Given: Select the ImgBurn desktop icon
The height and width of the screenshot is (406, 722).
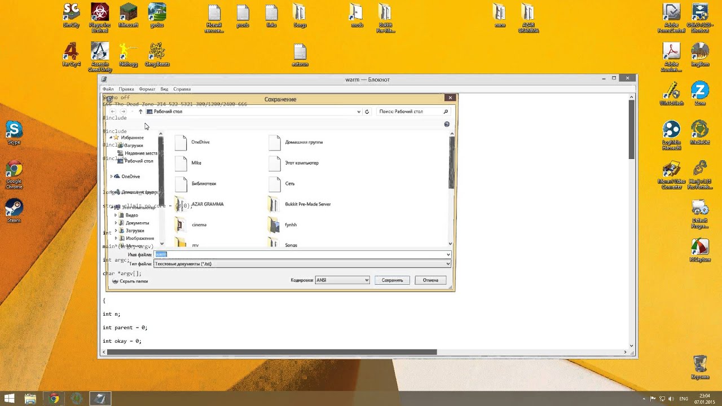Looking at the screenshot, I should (x=700, y=55).
